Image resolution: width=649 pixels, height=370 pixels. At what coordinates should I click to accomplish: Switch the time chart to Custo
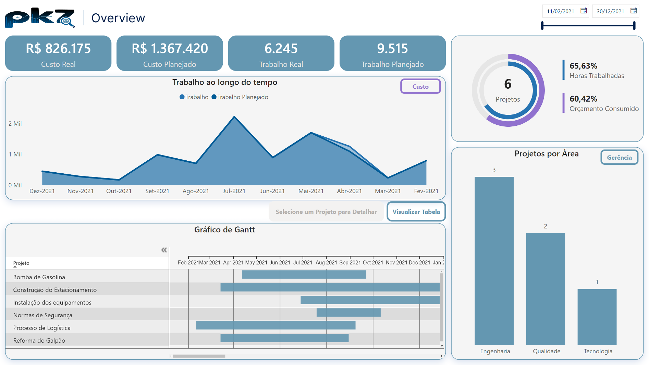pos(420,87)
